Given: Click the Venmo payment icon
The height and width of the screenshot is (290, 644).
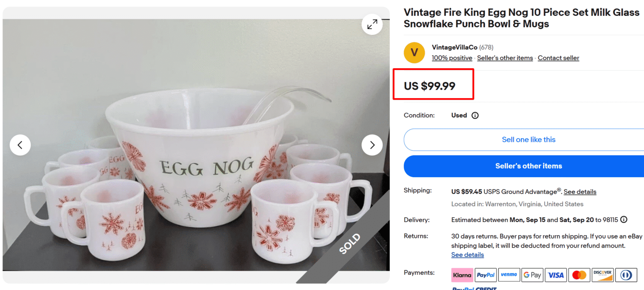Looking at the screenshot, I should point(509,275).
